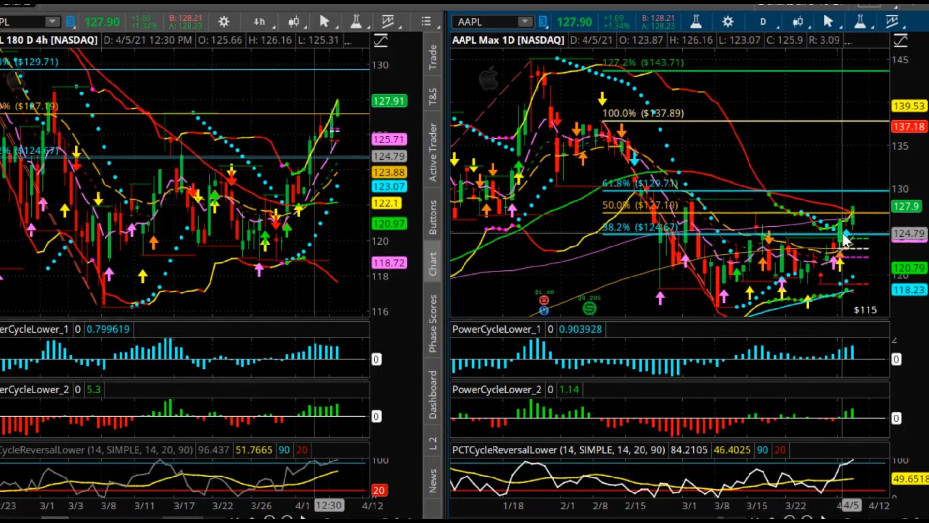Viewport: 929px width, 523px height.
Task: Click PowerCycleLower_1 label on right chart
Action: [496, 329]
